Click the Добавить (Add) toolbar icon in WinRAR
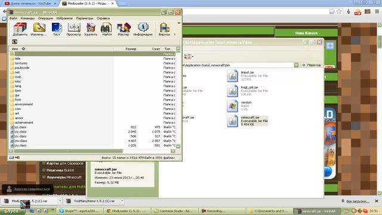 tap(20, 29)
